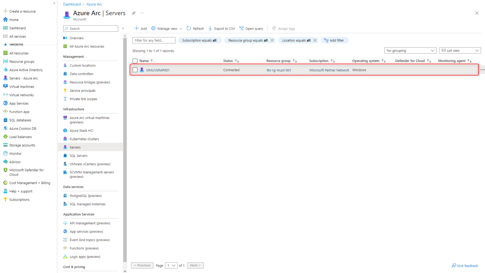Screen dimensions: 485x273
Task: Open Storage accounts
Action: click(x=22, y=145)
